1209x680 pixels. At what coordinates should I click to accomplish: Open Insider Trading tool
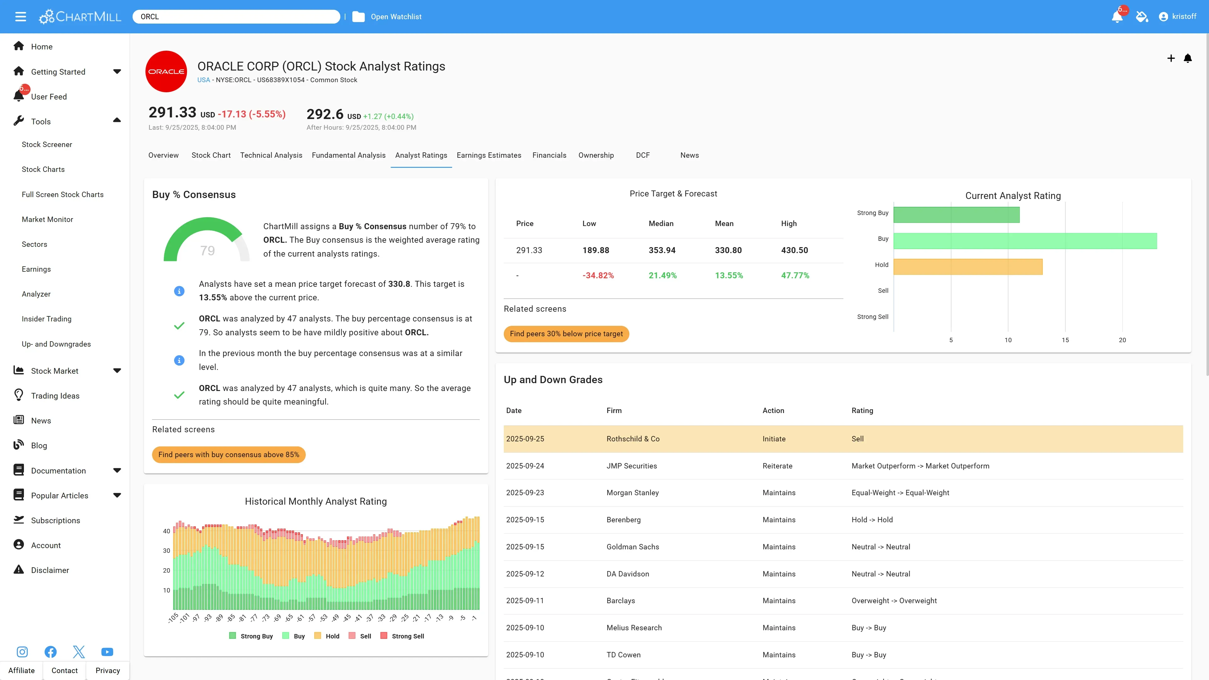pos(47,319)
